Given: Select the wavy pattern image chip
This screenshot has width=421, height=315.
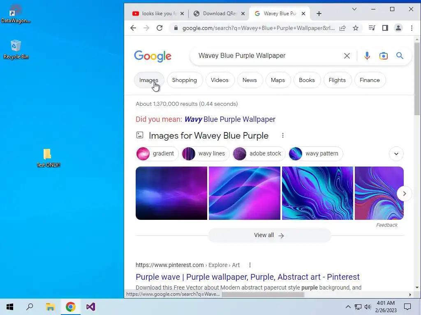Looking at the screenshot, I should pos(315,154).
